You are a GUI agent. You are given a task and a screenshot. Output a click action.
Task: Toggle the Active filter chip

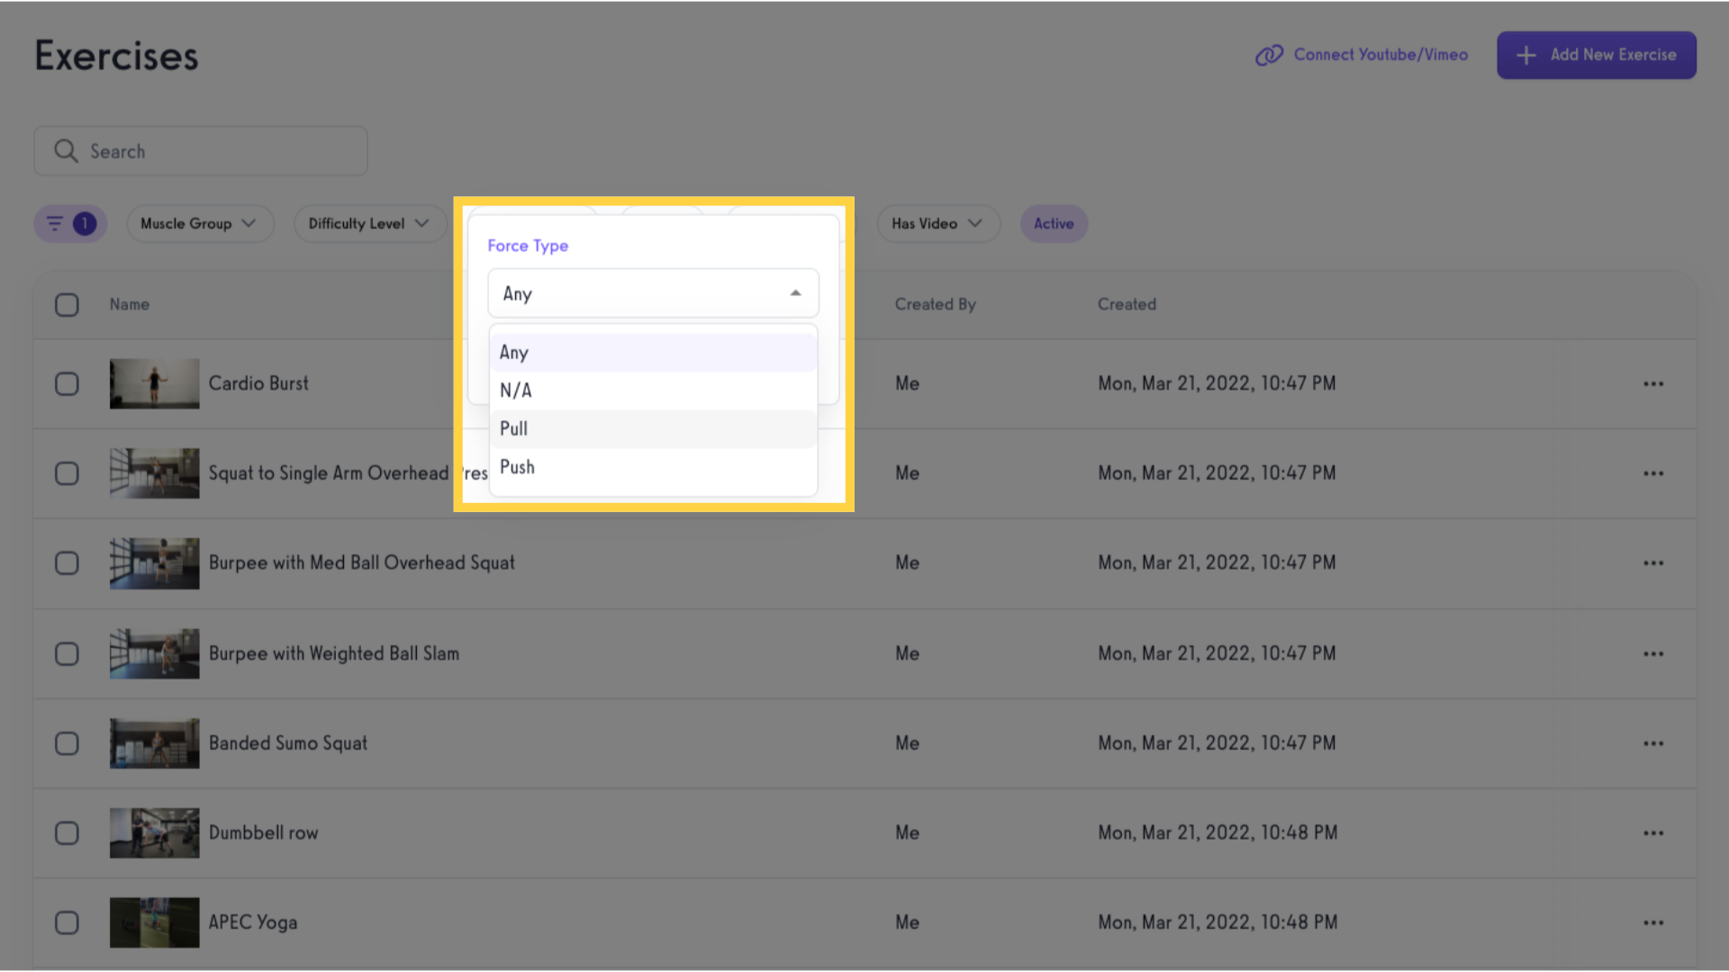[x=1054, y=223]
